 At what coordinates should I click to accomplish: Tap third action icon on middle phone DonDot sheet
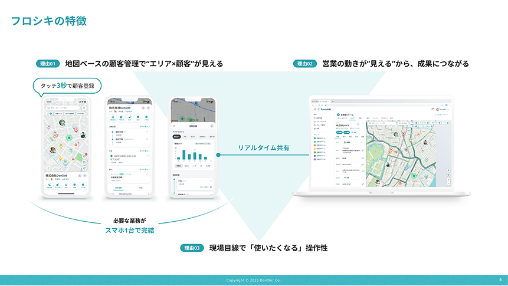click(130, 118)
